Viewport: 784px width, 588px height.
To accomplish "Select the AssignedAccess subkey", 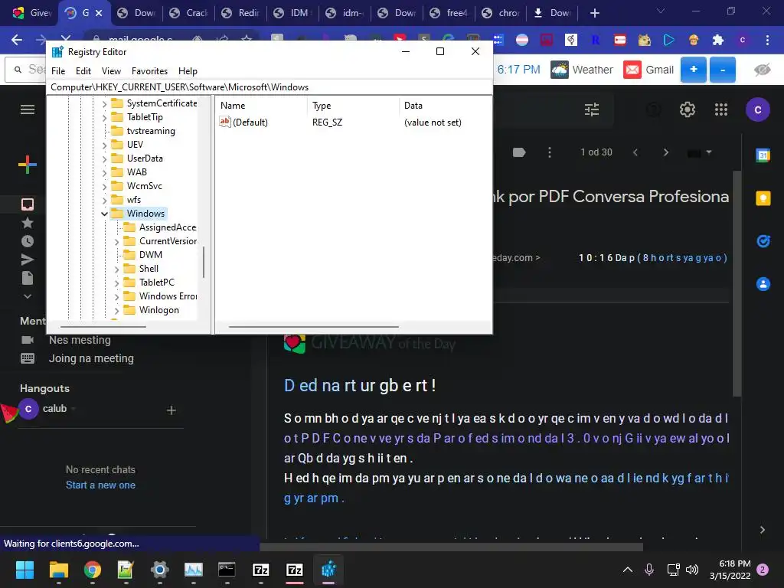I will (x=168, y=227).
